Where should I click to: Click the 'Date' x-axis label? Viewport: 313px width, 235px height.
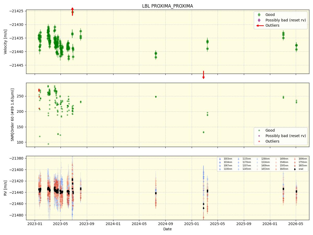pyautogui.click(x=167, y=229)
